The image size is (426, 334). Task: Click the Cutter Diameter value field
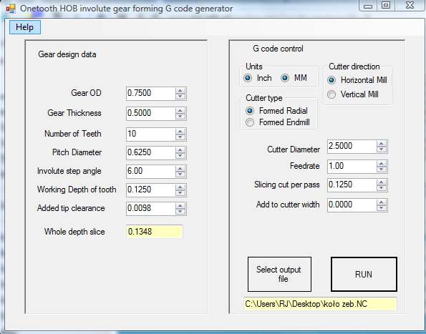click(352, 147)
